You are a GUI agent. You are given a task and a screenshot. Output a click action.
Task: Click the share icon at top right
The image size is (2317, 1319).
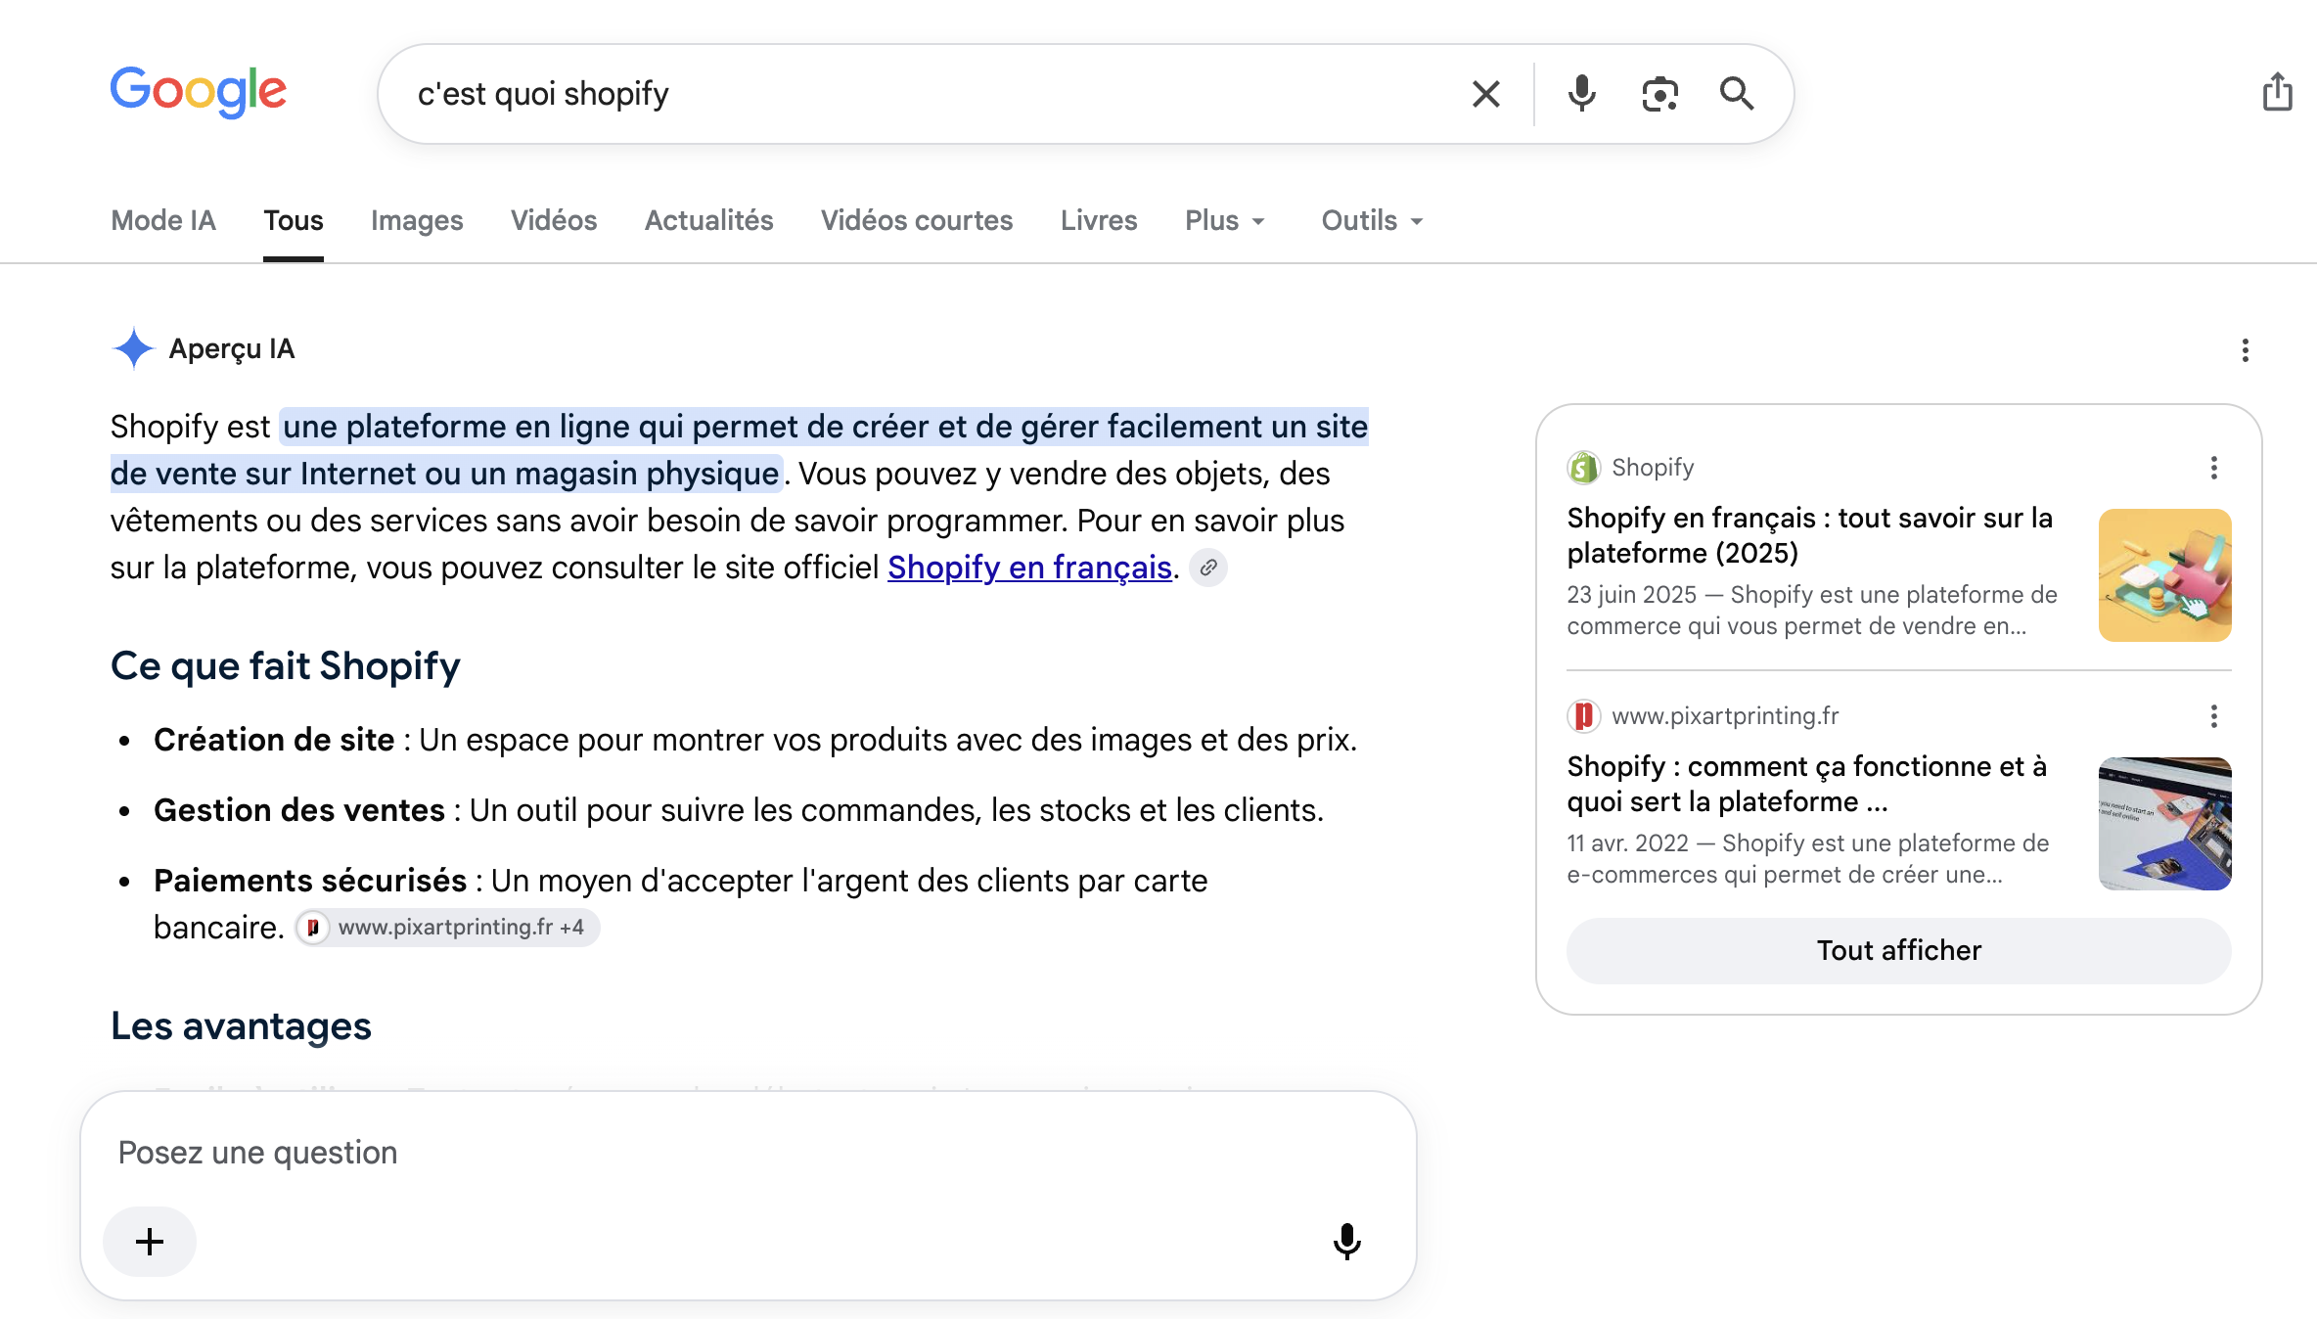pos(2277,92)
